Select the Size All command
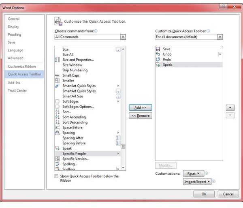Viewport: 243px width, 208px height. click(x=87, y=54)
